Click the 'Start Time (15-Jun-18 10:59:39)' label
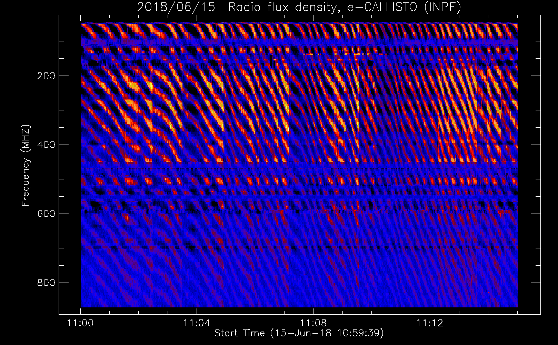Screen dimensions: 558x345 299,333
